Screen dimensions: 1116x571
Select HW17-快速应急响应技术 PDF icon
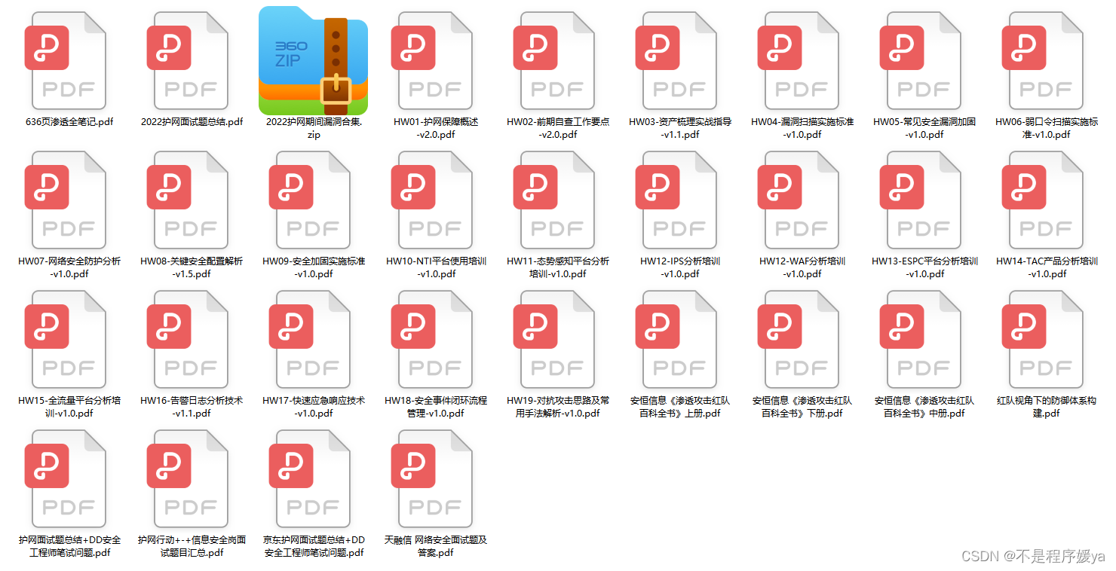tap(309, 339)
